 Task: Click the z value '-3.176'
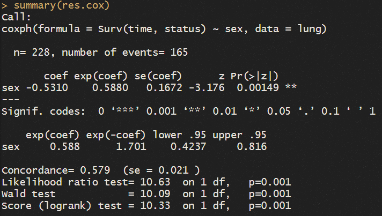coord(207,88)
